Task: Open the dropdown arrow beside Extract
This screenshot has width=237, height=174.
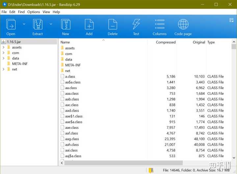Action: click(x=51, y=24)
